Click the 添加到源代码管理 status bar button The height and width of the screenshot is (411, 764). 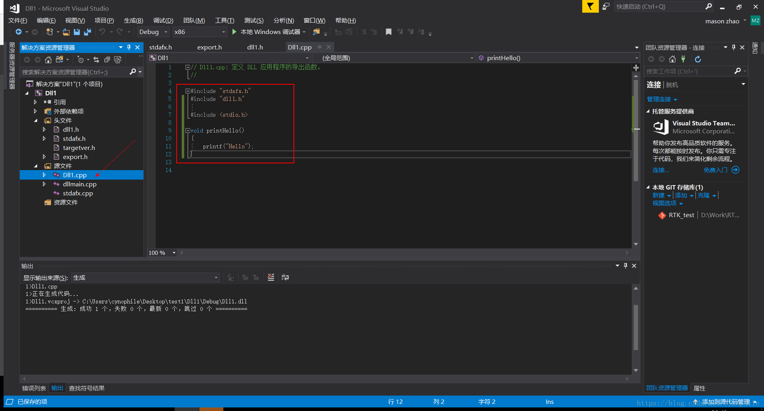pos(726,402)
